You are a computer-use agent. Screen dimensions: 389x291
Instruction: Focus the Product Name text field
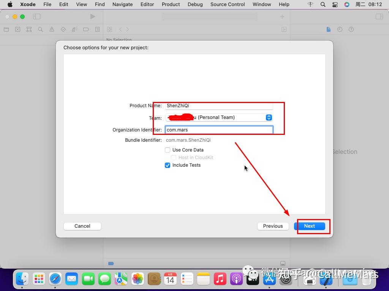point(219,106)
